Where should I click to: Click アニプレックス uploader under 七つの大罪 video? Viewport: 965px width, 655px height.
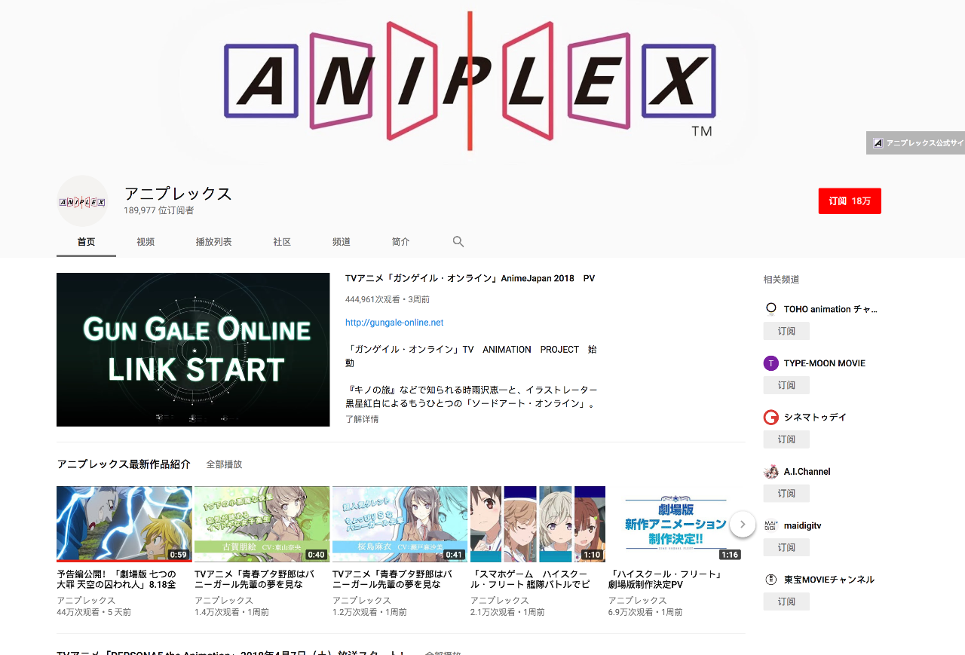(86, 601)
